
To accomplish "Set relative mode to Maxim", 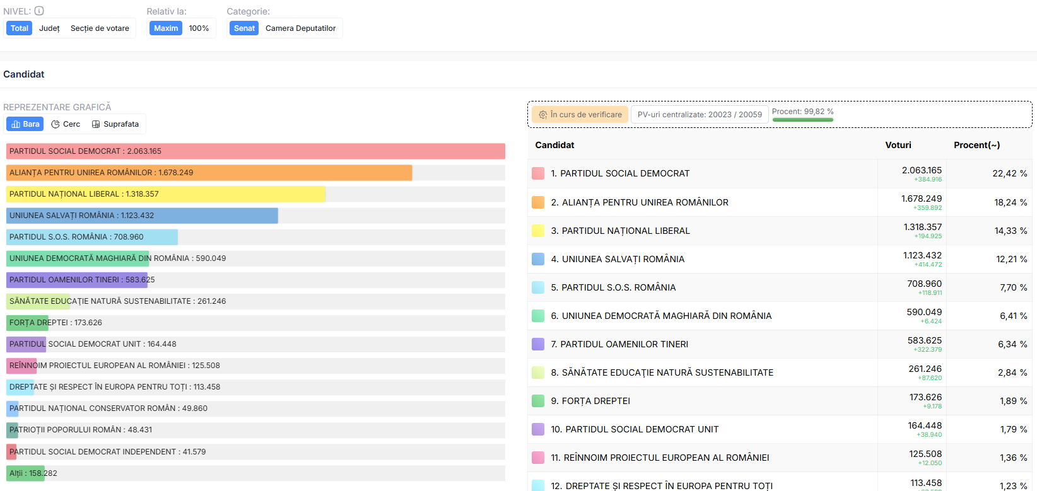I will [166, 28].
